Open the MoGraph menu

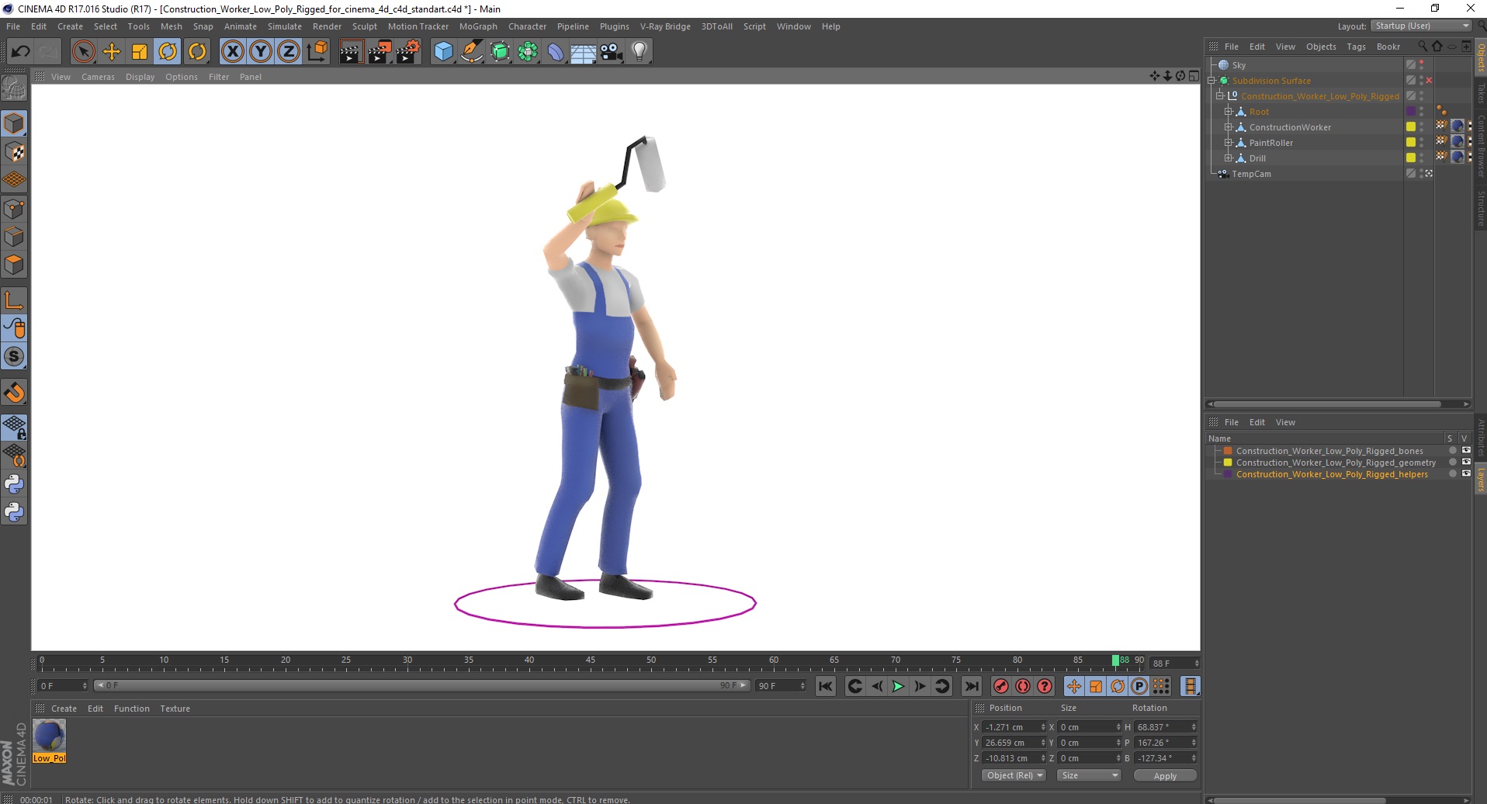click(x=478, y=26)
